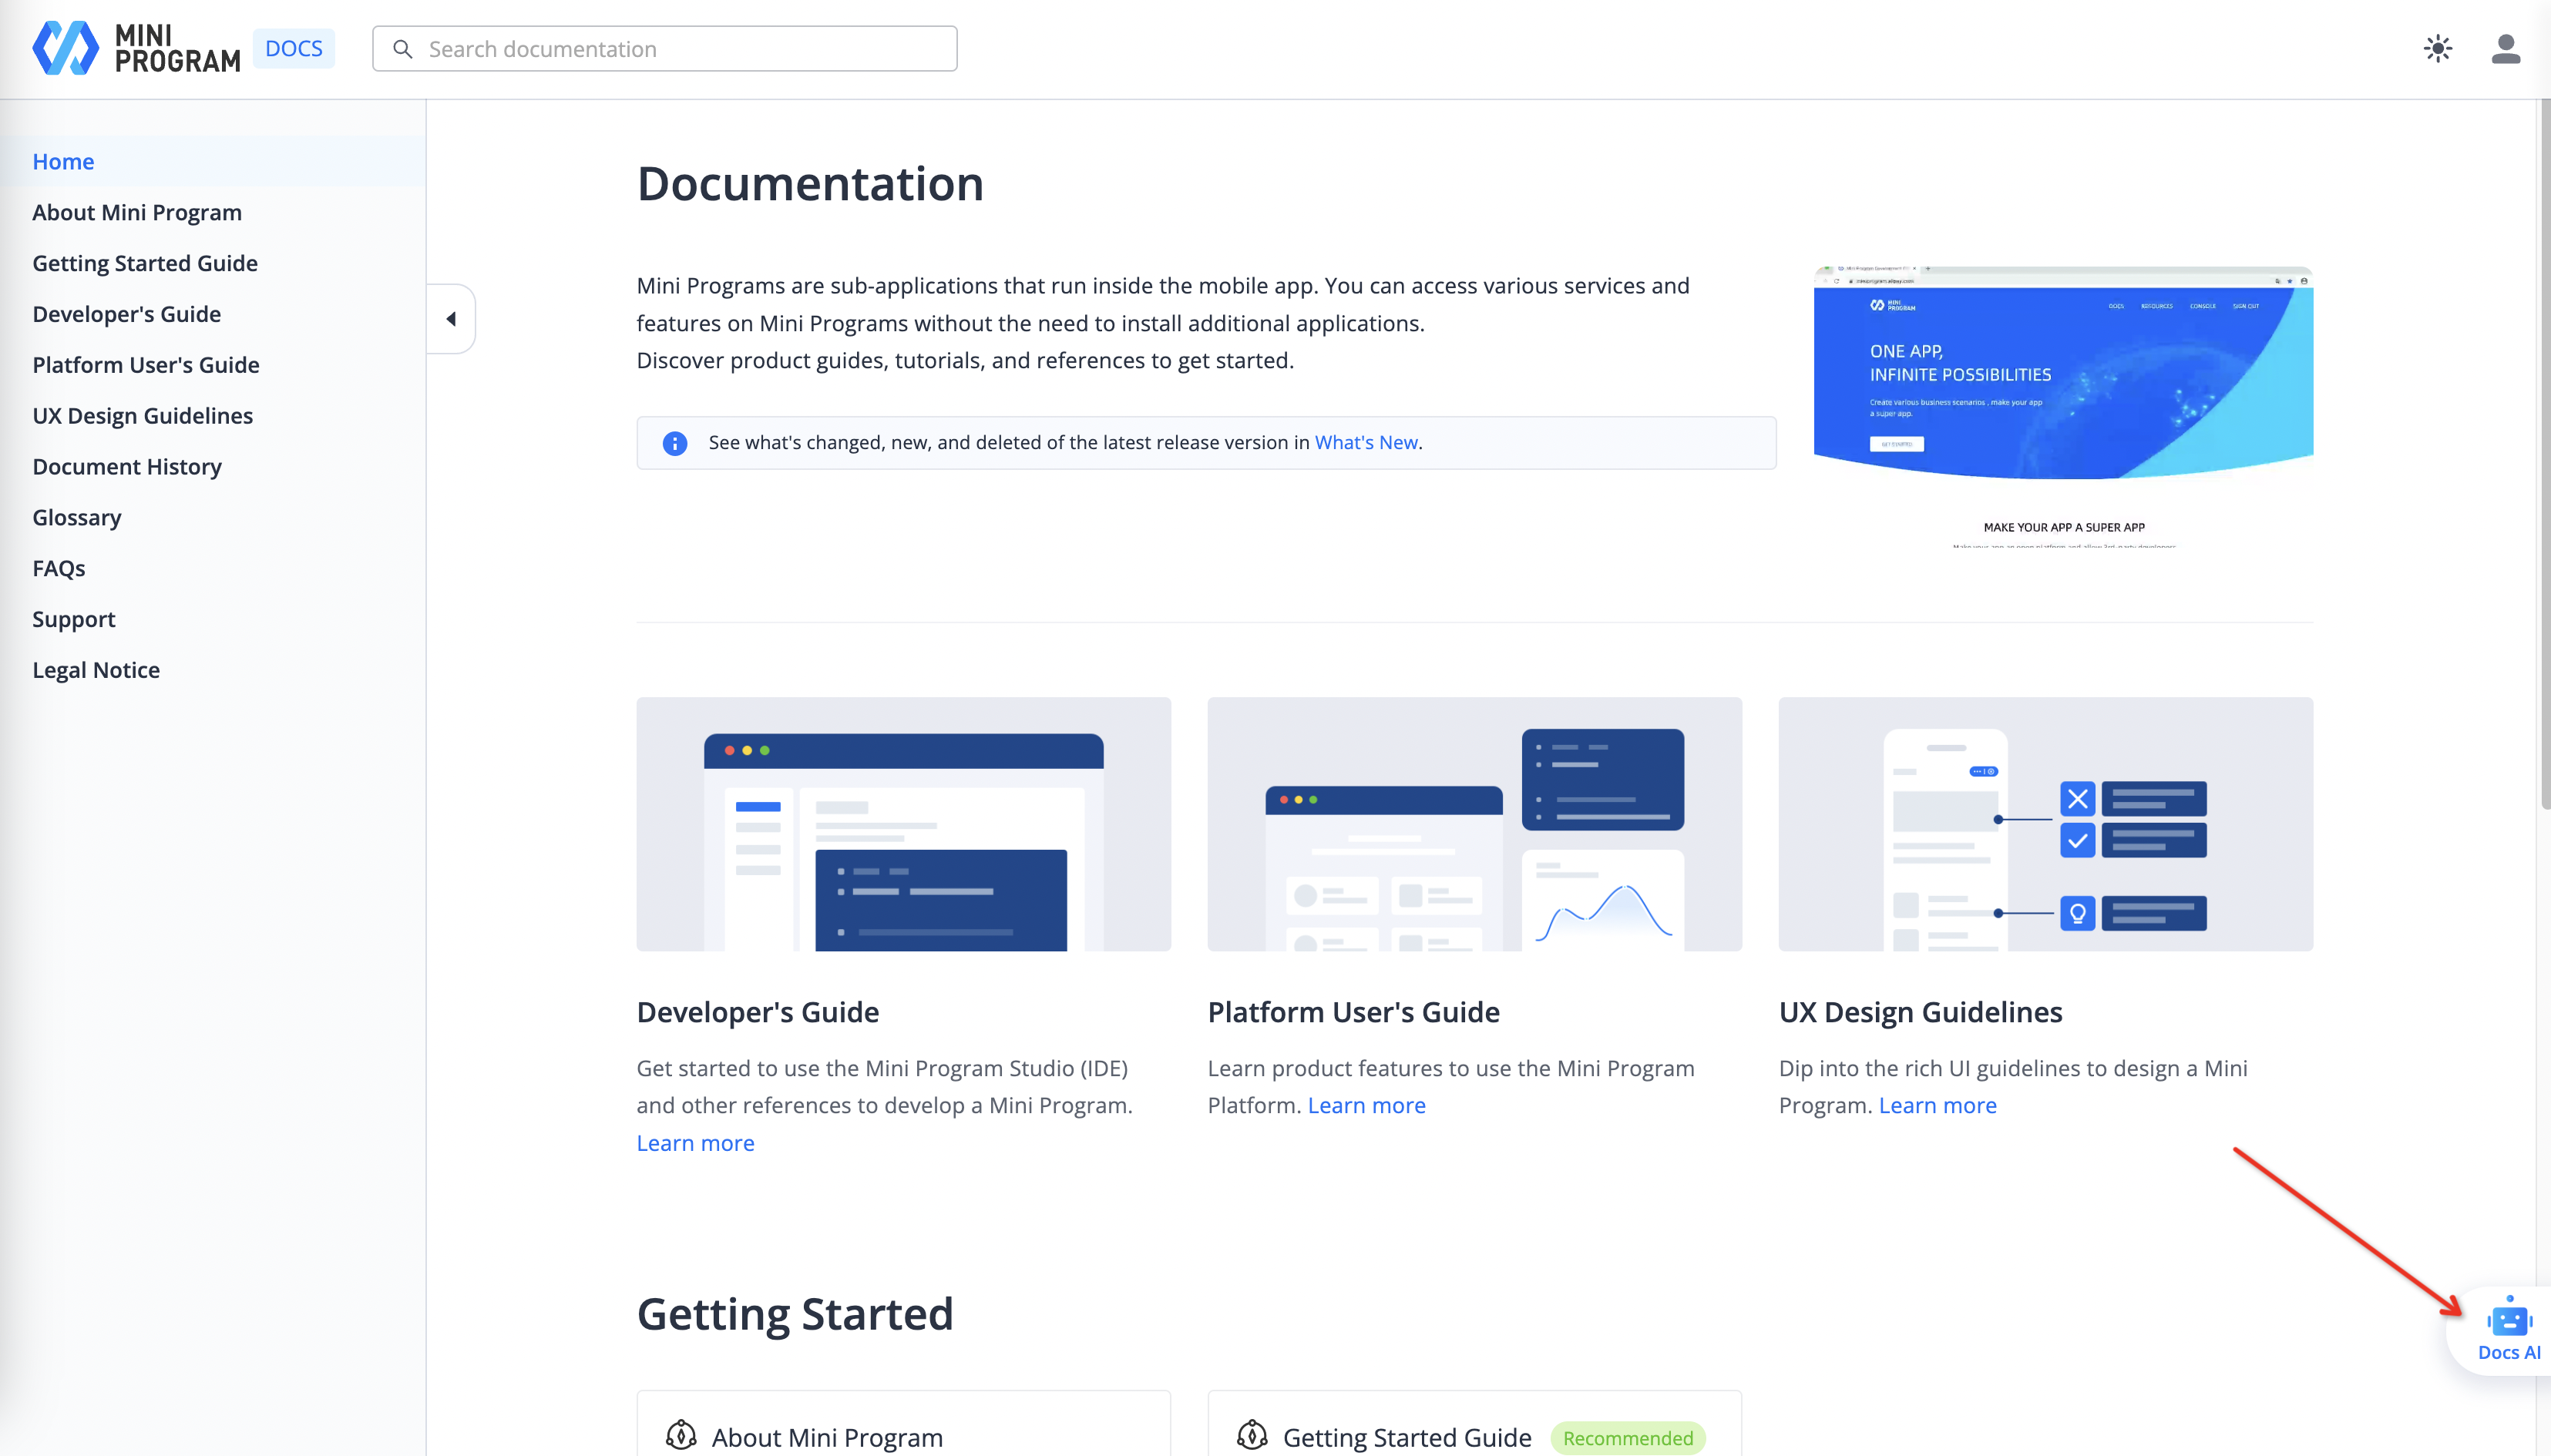Open the user account profile icon

pos(2505,48)
